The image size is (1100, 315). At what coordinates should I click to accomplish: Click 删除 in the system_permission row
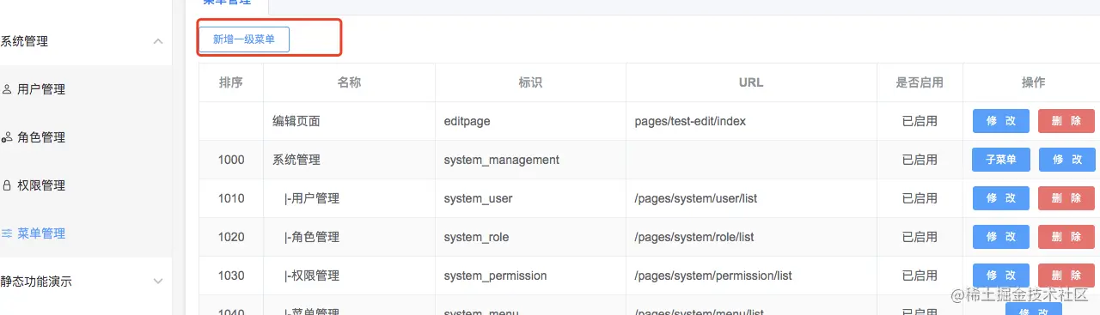(x=1066, y=276)
